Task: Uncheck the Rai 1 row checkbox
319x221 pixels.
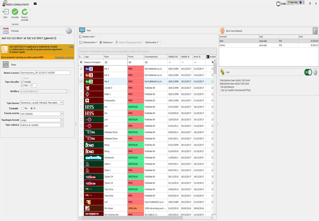Action: 81,69
